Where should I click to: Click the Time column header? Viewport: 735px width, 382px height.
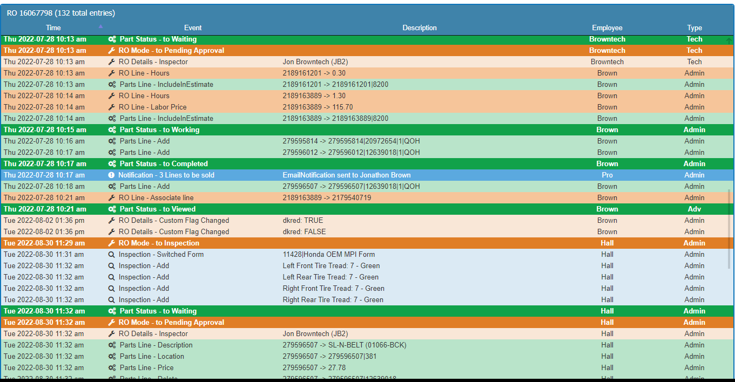pyautogui.click(x=53, y=28)
